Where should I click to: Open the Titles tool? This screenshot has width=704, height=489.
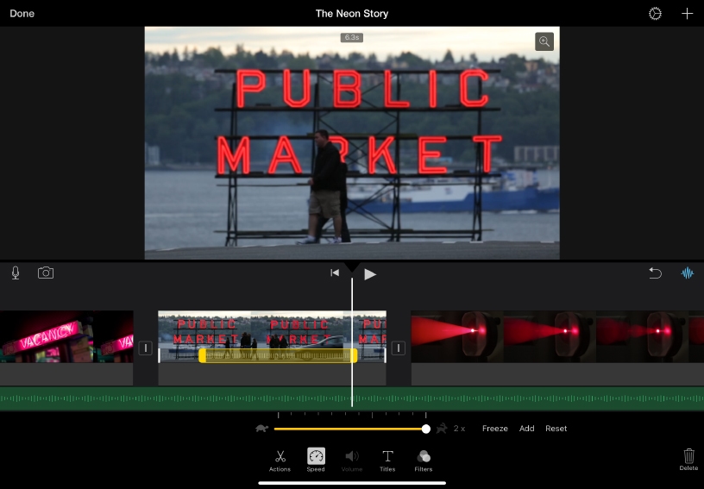pyautogui.click(x=387, y=460)
